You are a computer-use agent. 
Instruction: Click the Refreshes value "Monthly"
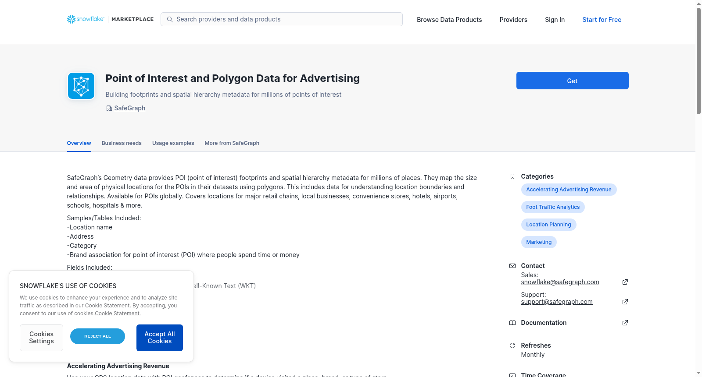[x=533, y=355]
